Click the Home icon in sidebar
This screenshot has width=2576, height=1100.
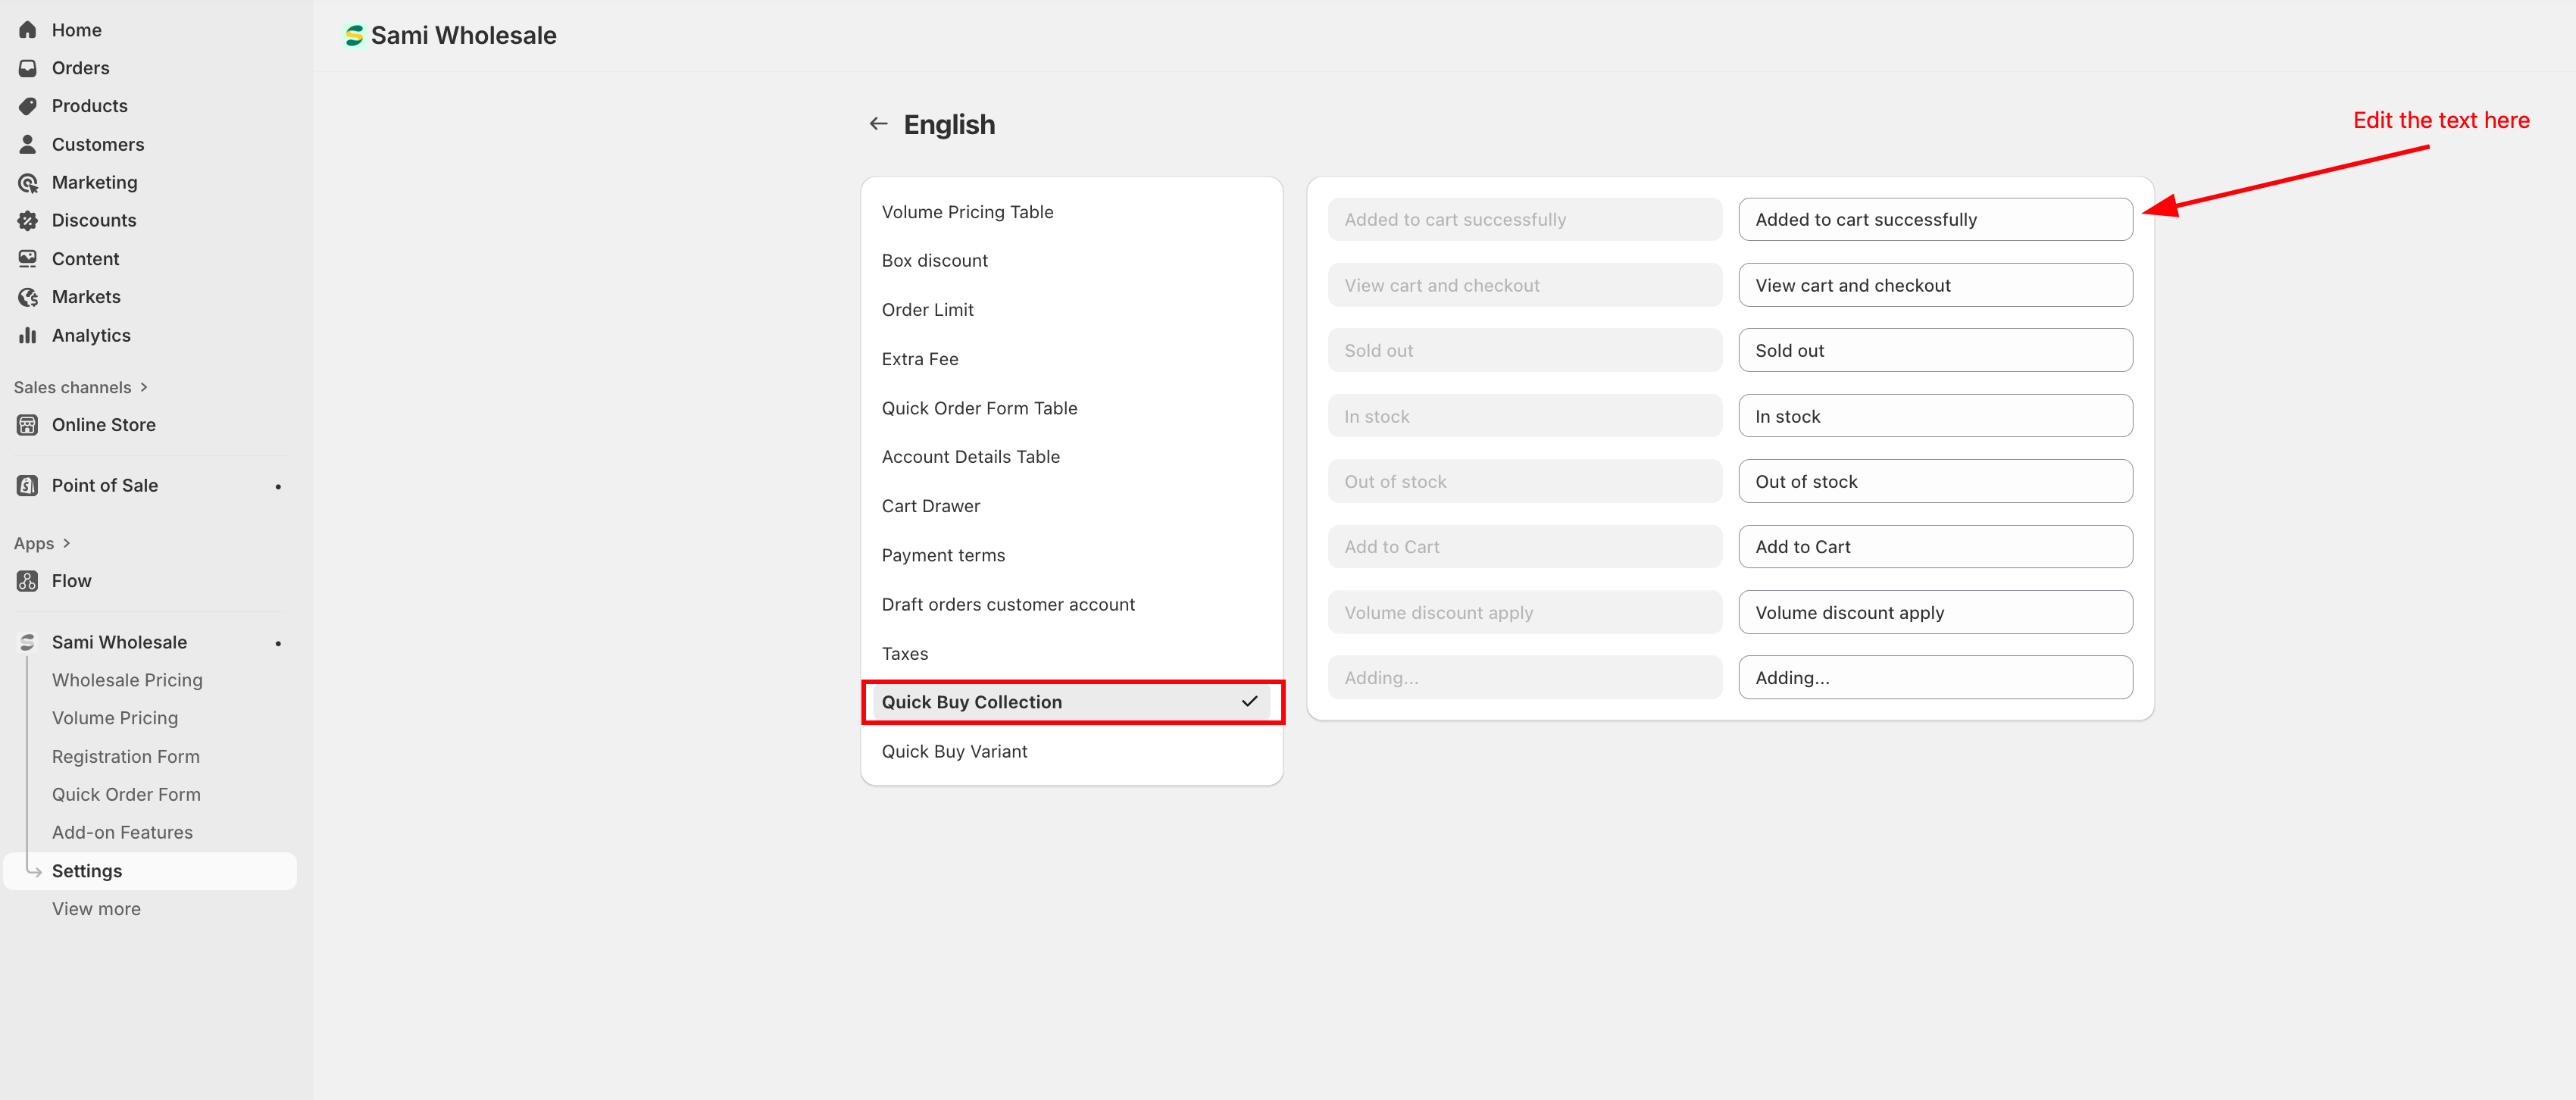point(27,30)
